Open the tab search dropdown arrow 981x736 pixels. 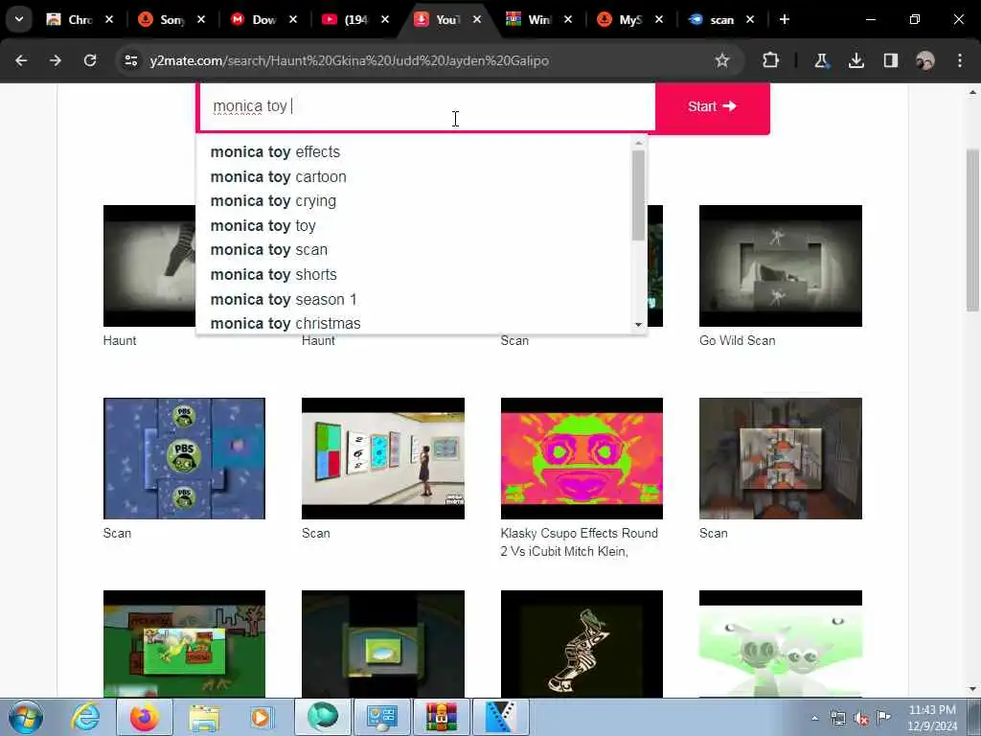coord(19,19)
